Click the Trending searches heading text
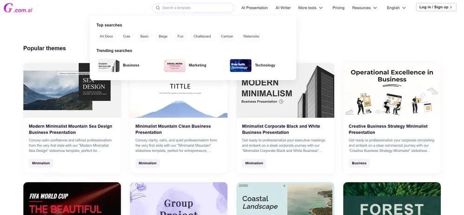Screen dimensions: 464x215 [x=114, y=51]
